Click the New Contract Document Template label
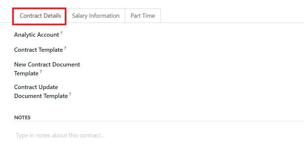This screenshot has width=304, height=154. 47,65
